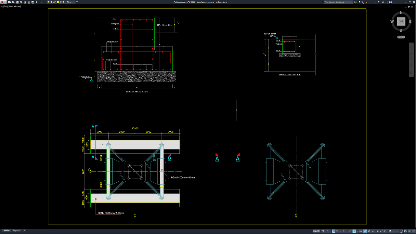This screenshot has height=234, width=416.
Task: Open the workspace switching gear icon
Action: (x=391, y=231)
